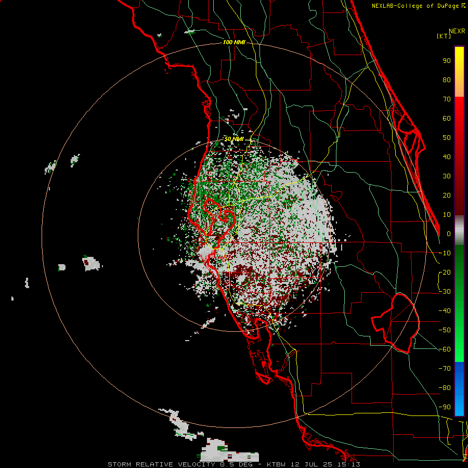468x468 pixels.
Task: Click STORM RELATIVE VELOCITY in the caption
Action: pos(161,464)
